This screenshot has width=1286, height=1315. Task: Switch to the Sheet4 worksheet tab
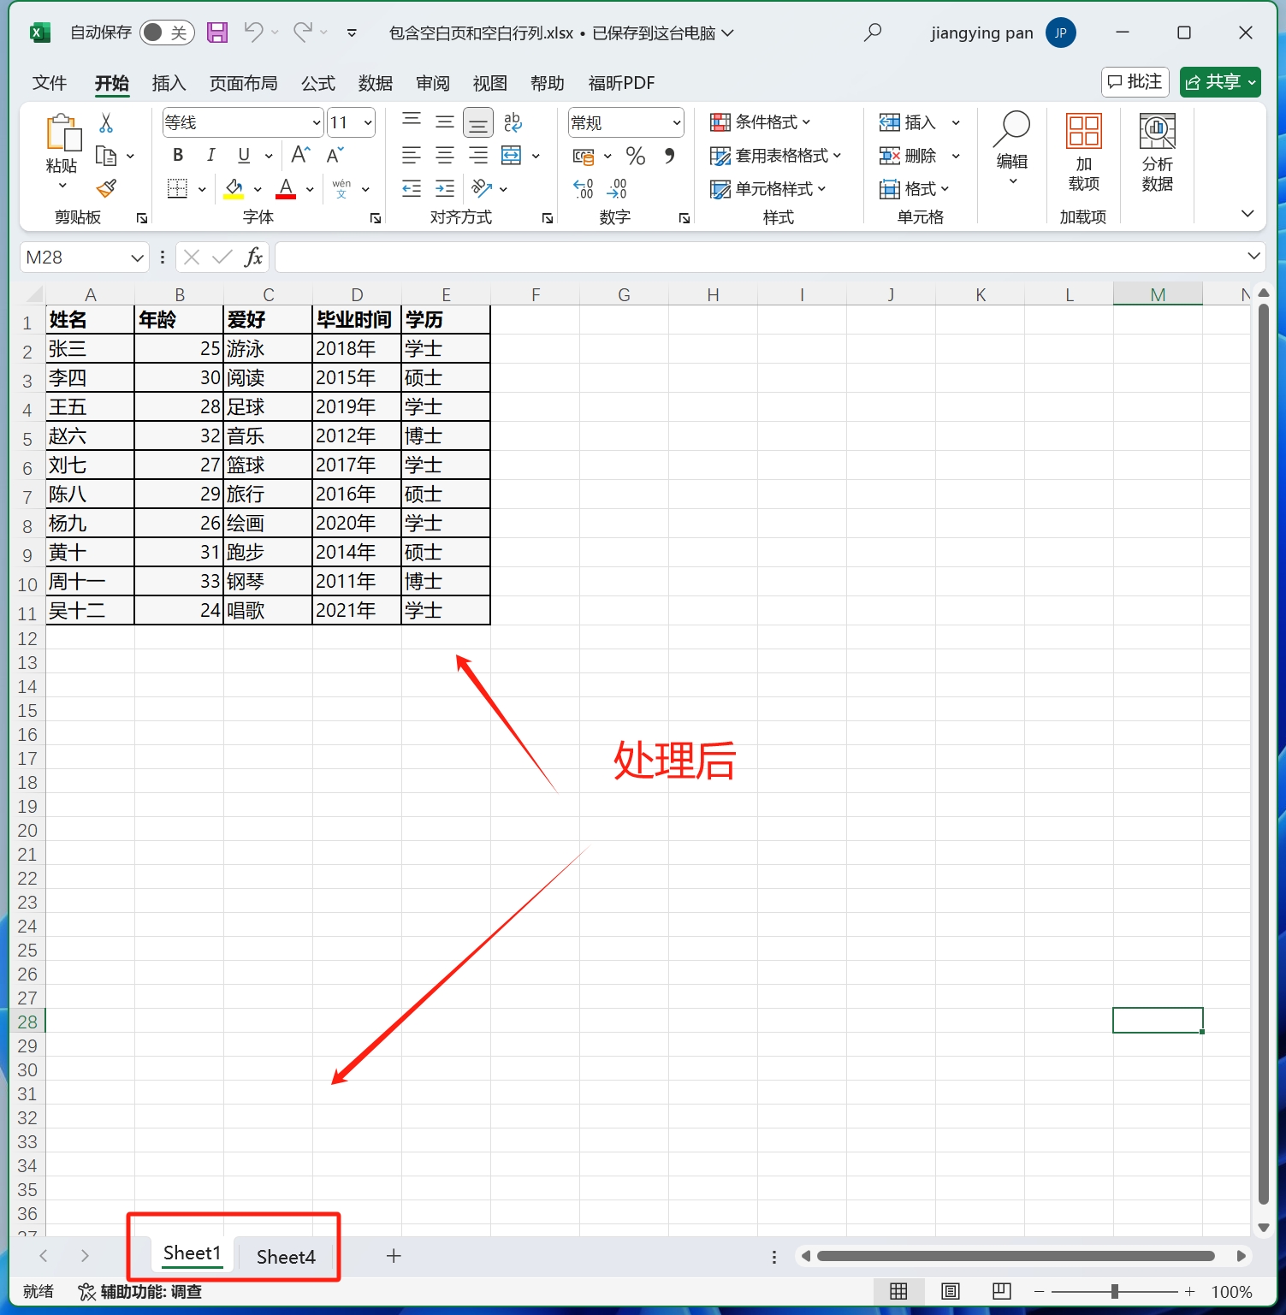point(286,1256)
